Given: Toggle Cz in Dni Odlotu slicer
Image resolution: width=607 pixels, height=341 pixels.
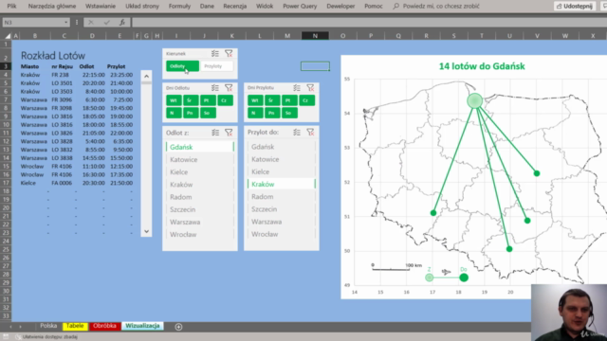Looking at the screenshot, I should pos(225,100).
